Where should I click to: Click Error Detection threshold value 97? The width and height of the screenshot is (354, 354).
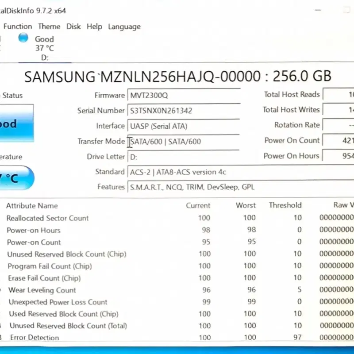pyautogui.click(x=297, y=337)
